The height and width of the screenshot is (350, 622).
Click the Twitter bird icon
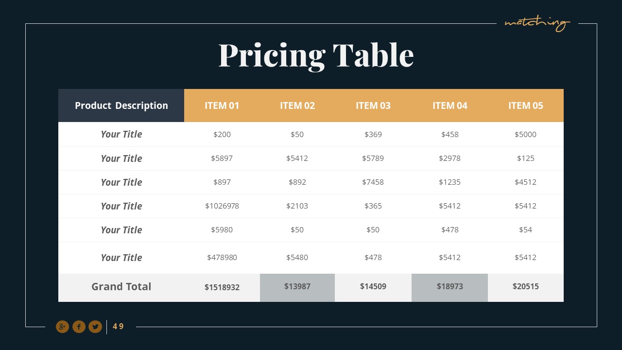tap(95, 327)
